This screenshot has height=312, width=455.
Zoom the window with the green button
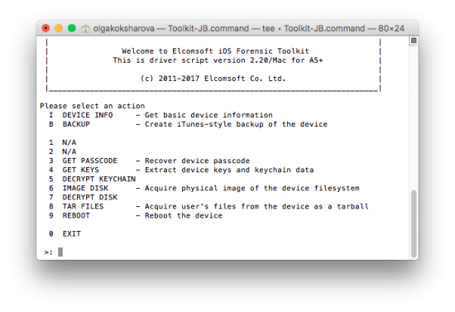[x=72, y=28]
